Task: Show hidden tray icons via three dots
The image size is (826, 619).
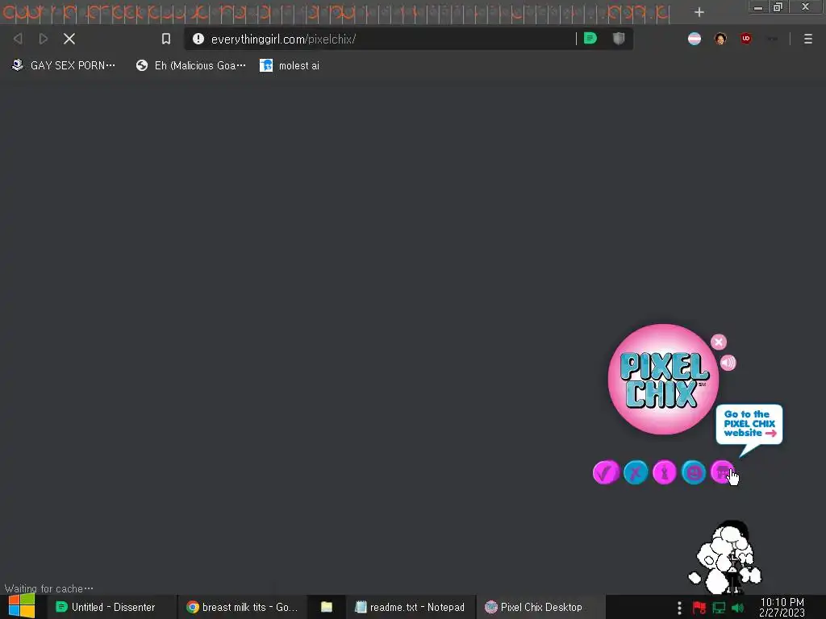Action: (x=679, y=608)
